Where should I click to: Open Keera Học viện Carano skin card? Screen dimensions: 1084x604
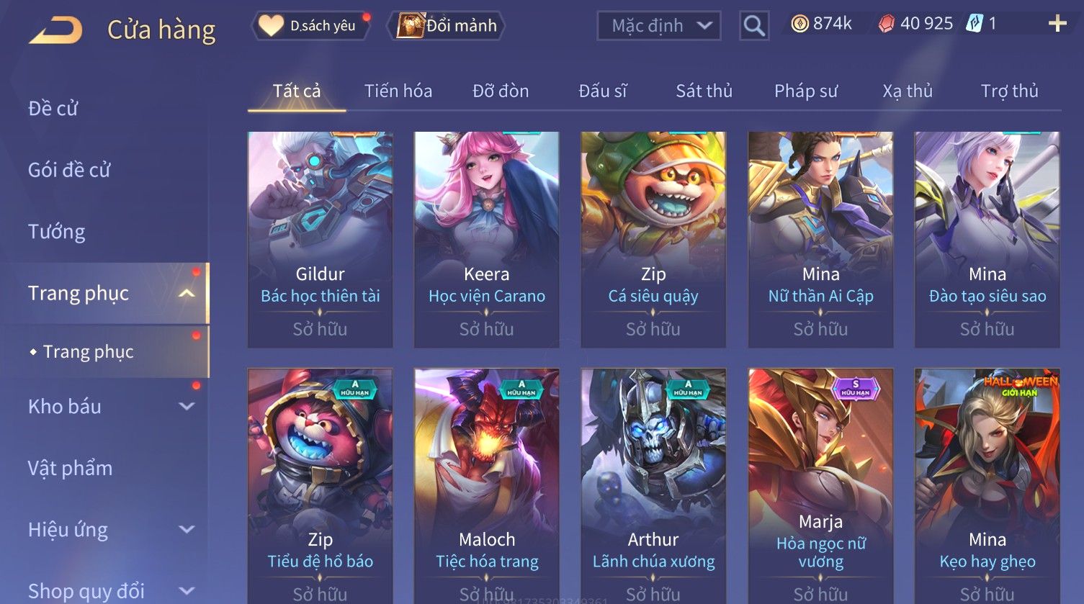(x=487, y=240)
